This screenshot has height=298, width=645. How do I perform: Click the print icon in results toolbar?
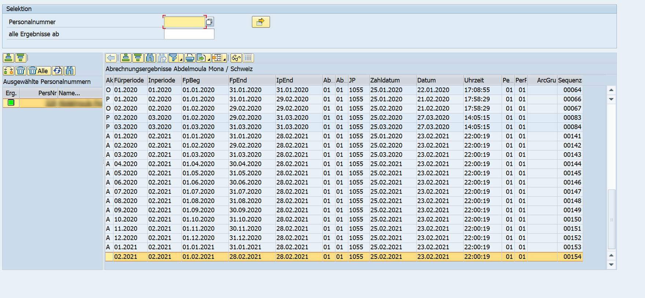tap(189, 58)
